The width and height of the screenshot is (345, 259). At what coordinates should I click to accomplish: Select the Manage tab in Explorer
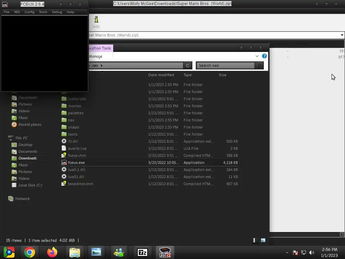tap(96, 56)
